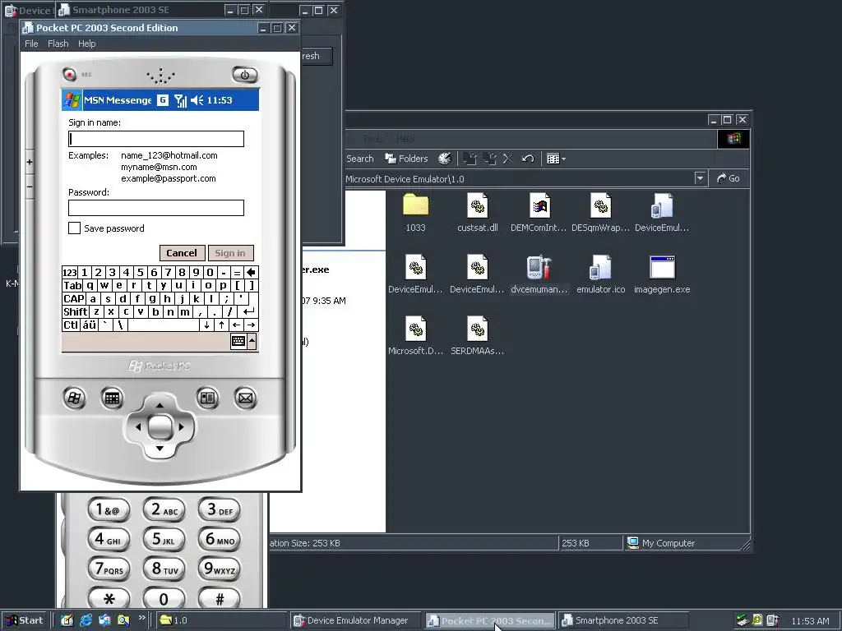Click the Messaging envelope hardware button
This screenshot has width=842, height=631.
pos(245,398)
